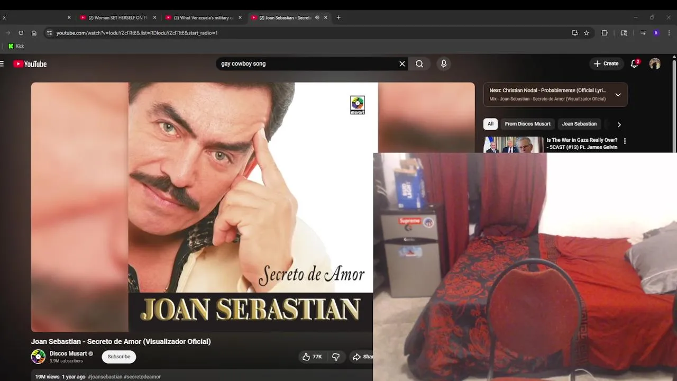The image size is (677, 381).
Task: Open Chrome three-dot menu
Action: pos(669,33)
